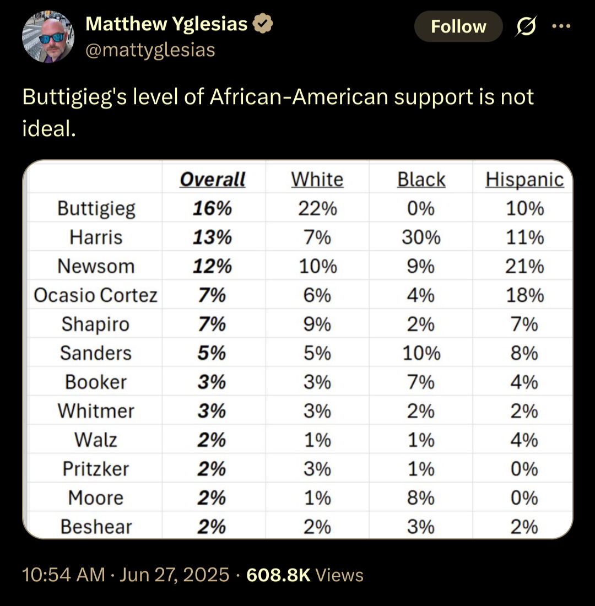Click the Hispanic column header
This screenshot has height=606, width=595.
point(524,180)
